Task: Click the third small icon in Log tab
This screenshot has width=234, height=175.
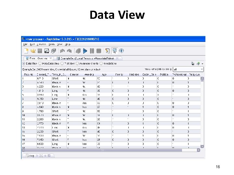Action: coord(45,156)
